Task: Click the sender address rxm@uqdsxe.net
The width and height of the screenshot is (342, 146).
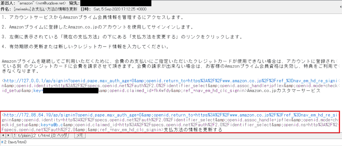Action: point(51,3)
